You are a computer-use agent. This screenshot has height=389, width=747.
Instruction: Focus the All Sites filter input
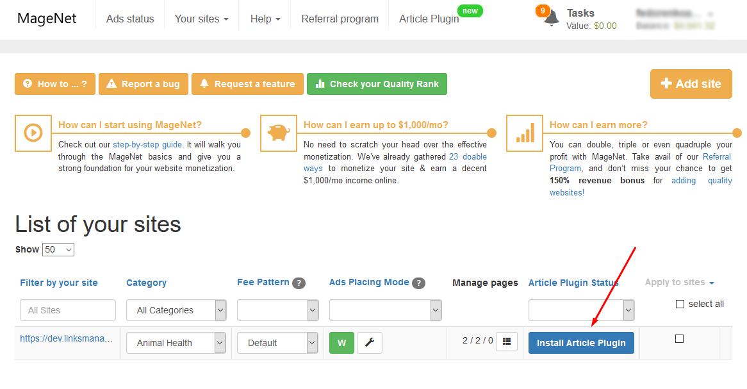pyautogui.click(x=68, y=310)
